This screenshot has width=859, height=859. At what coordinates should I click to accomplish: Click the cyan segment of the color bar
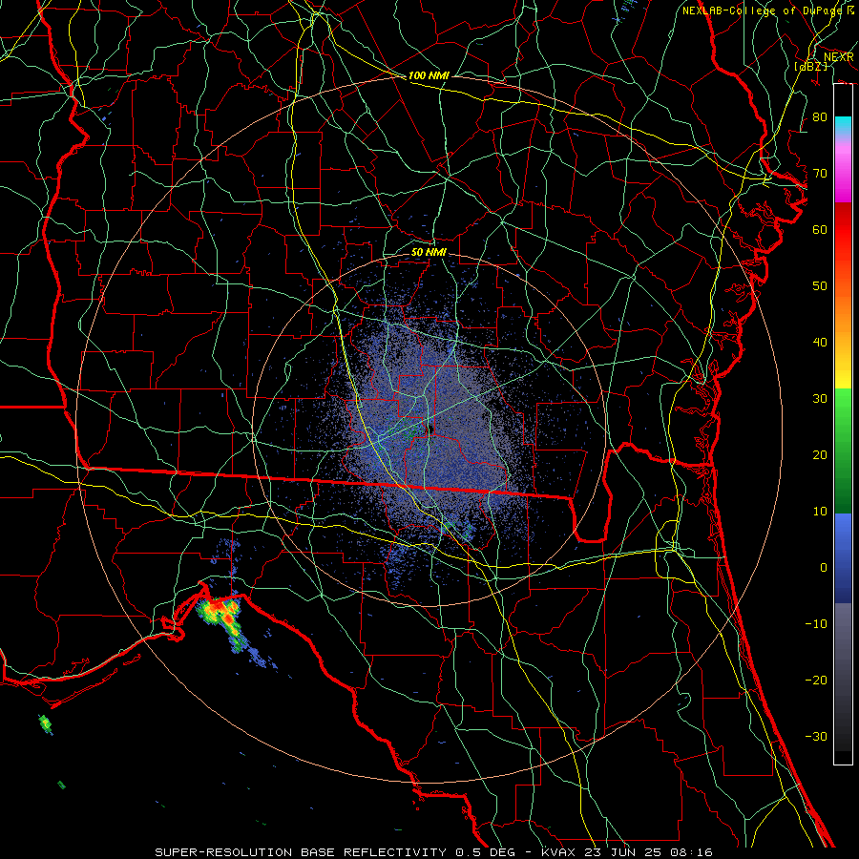pyautogui.click(x=843, y=126)
